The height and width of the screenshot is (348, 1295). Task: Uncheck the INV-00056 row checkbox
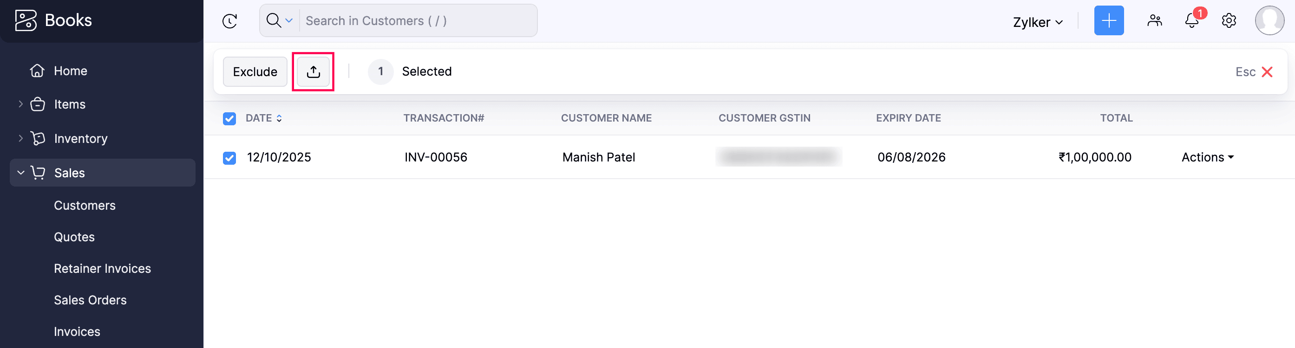(229, 158)
